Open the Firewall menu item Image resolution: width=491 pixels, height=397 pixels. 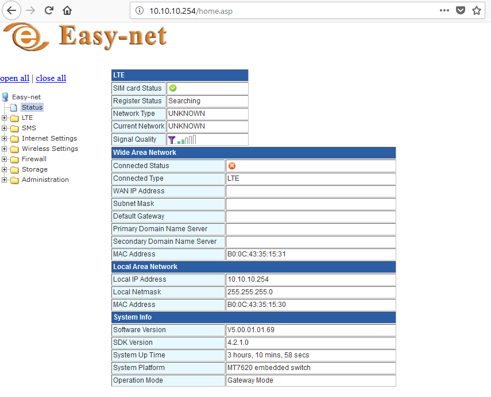pyautogui.click(x=34, y=159)
